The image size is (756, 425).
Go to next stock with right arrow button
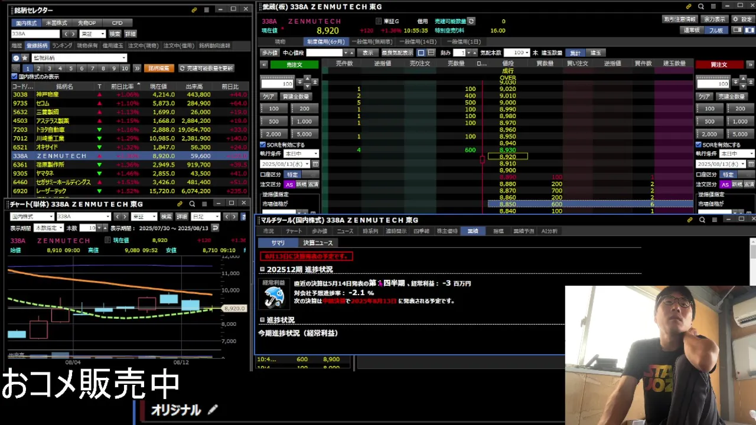[73, 34]
